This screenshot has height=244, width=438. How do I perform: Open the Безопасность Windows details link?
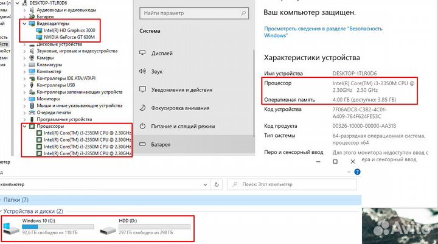click(323, 32)
